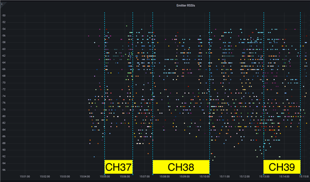Click the -50 RSSI axis label
This screenshot has width=310, height=182.
(3, 15)
